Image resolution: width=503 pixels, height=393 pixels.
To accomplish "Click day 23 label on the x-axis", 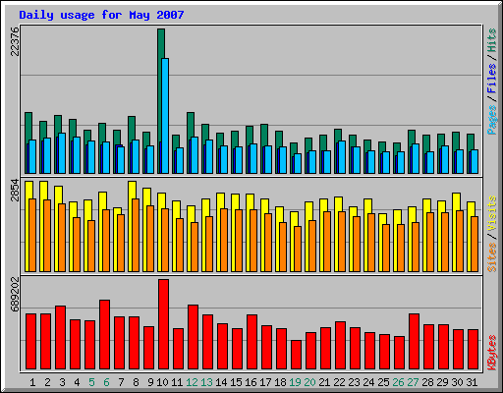I will pyautogui.click(x=354, y=382).
